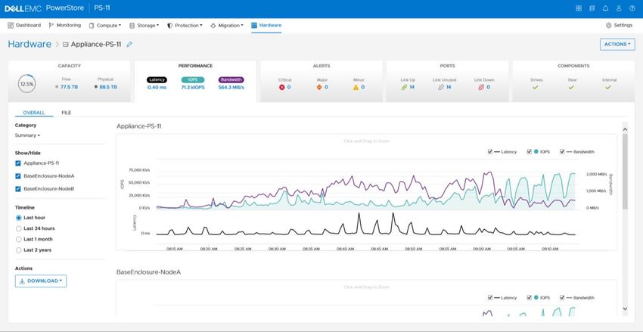643x332 pixels.
Task: Uncheck the BaseEnclosure-NodeB checkbox
Action: coord(18,189)
